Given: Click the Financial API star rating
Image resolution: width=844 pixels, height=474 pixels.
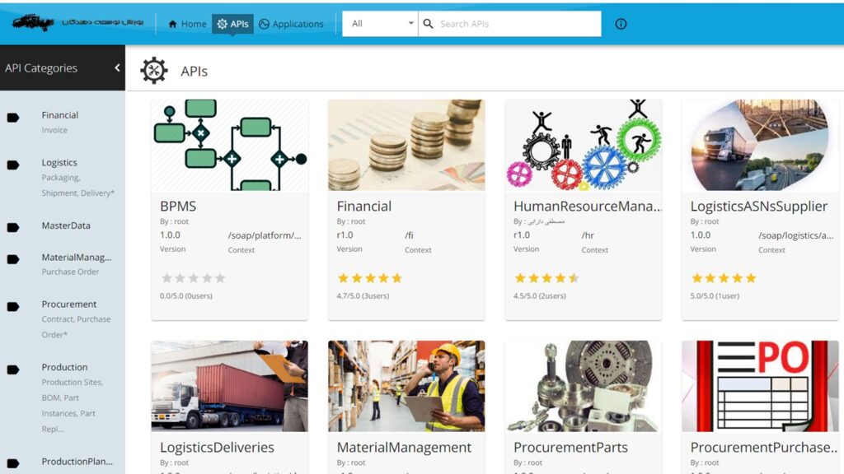Looking at the screenshot, I should [369, 278].
